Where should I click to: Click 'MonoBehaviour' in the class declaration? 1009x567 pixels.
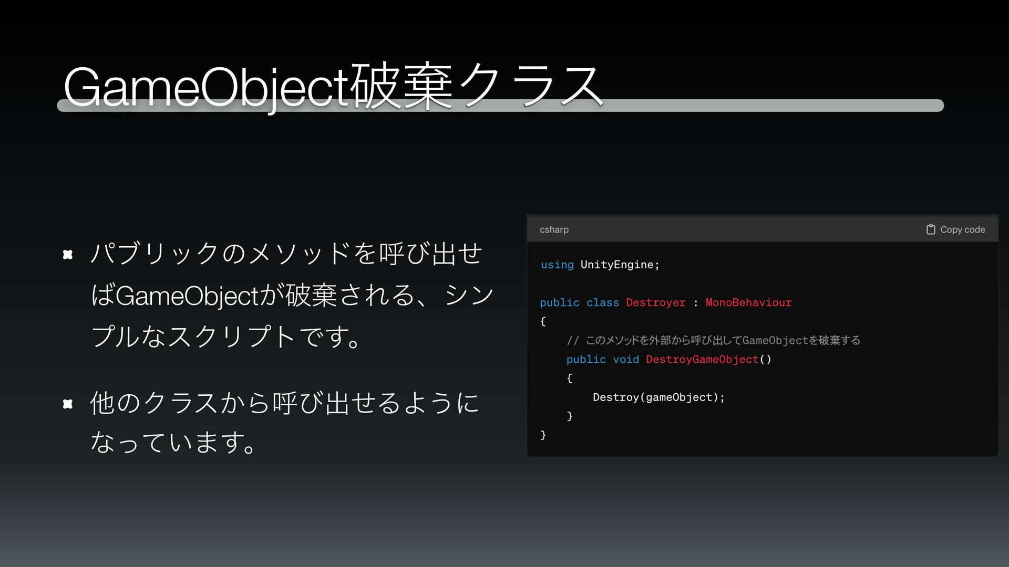pyautogui.click(x=748, y=302)
